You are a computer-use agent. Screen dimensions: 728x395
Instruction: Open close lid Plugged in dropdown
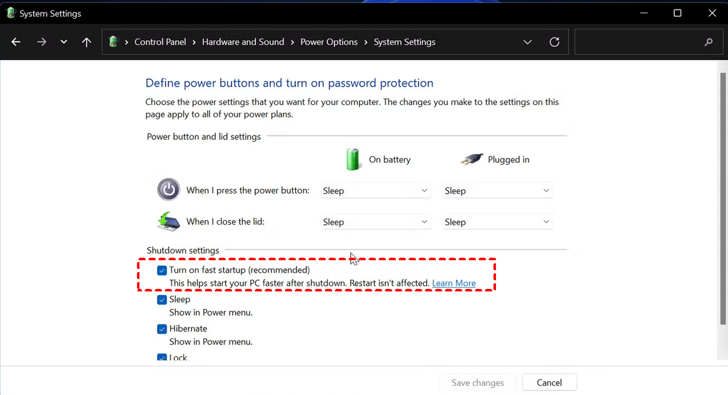[x=497, y=222]
